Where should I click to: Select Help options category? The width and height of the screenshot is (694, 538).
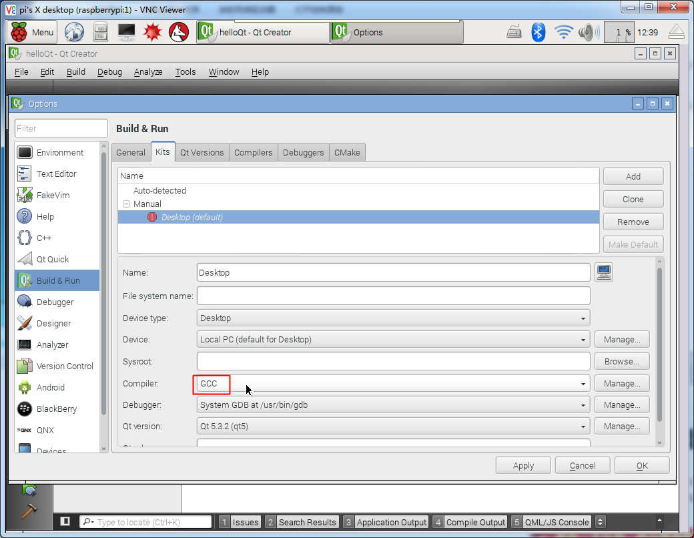tap(57, 216)
